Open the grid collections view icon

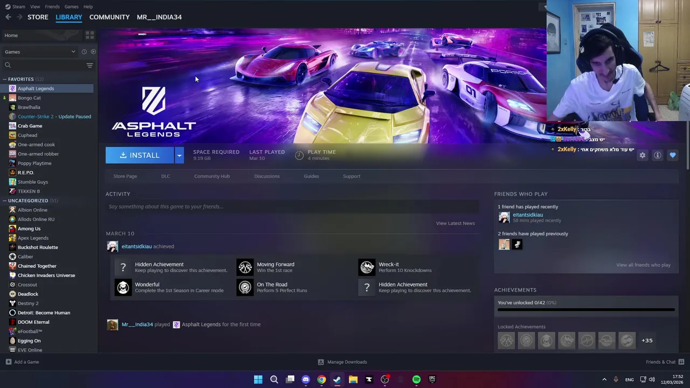[89, 35]
